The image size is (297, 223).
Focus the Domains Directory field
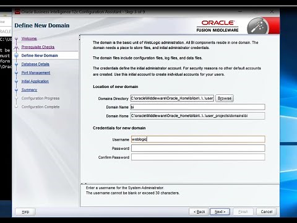[x=172, y=98]
